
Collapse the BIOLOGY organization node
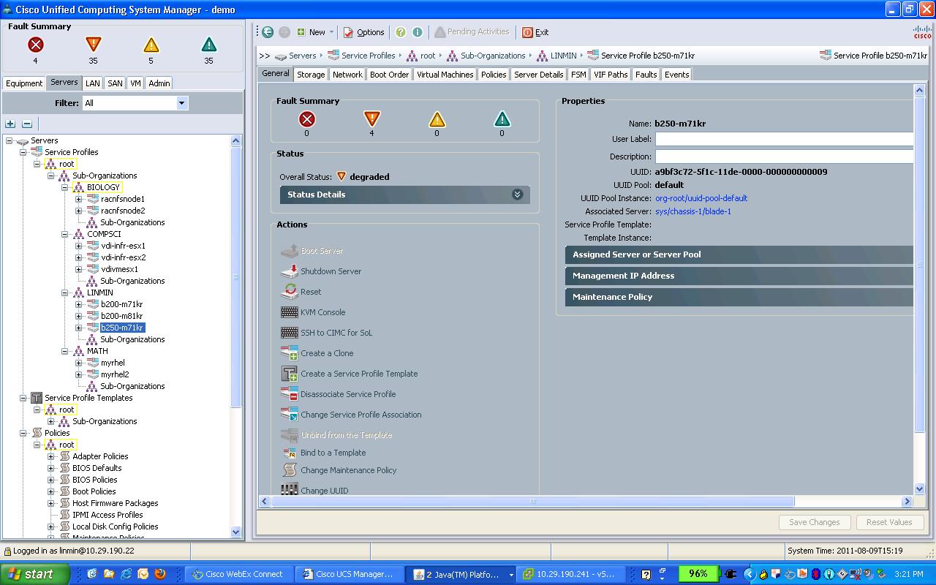pyautogui.click(x=64, y=187)
